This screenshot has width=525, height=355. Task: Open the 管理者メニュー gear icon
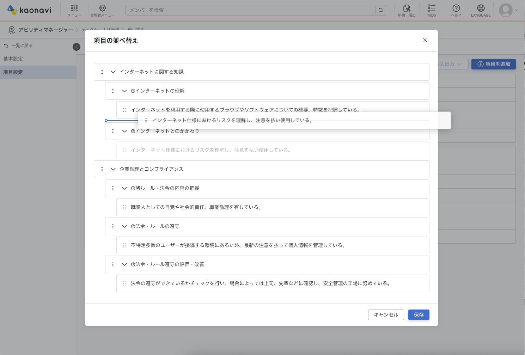102,8
